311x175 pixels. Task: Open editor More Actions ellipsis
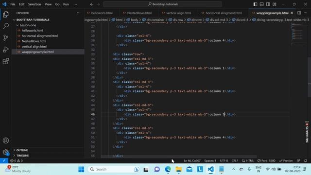[x=306, y=13]
